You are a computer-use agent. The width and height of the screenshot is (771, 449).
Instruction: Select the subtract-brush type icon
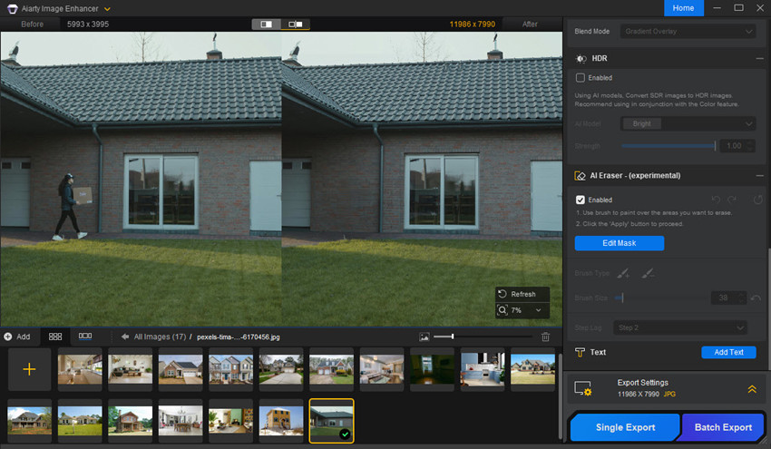pos(648,273)
